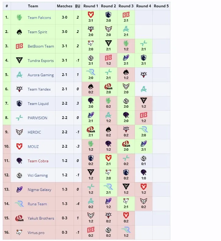
Task: Click the Round 5 column header
Action: [x=161, y=6]
